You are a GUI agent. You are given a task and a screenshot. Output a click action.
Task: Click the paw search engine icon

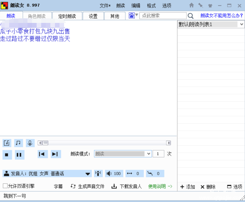coord(132,16)
